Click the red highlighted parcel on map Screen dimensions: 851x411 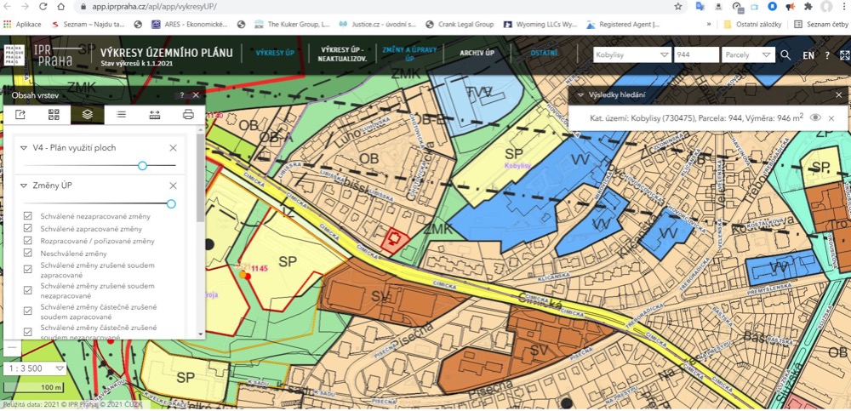pos(396,241)
